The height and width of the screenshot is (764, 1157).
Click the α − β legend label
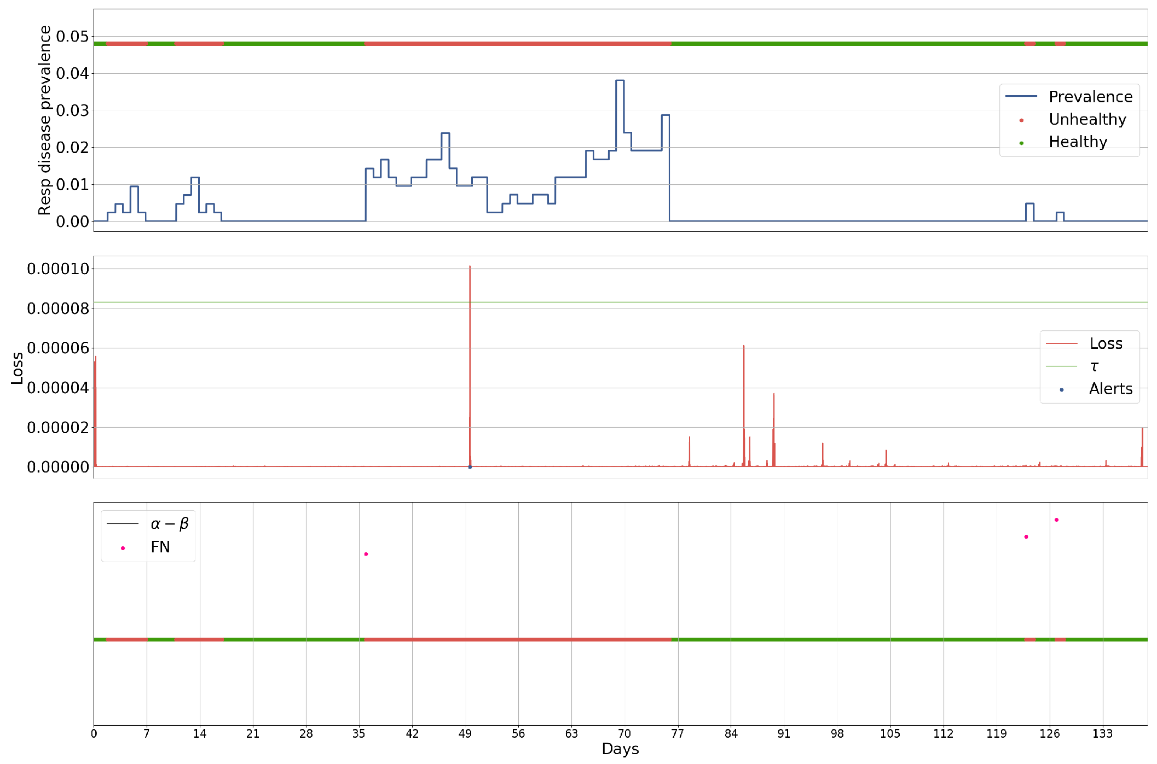tap(170, 524)
